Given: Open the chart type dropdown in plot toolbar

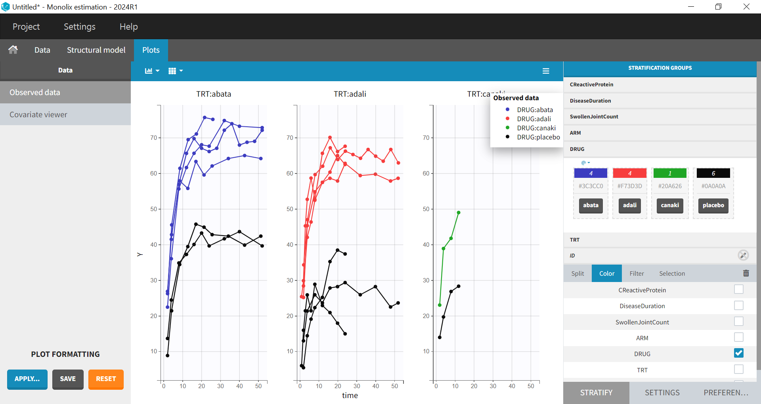Looking at the screenshot, I should tap(152, 71).
